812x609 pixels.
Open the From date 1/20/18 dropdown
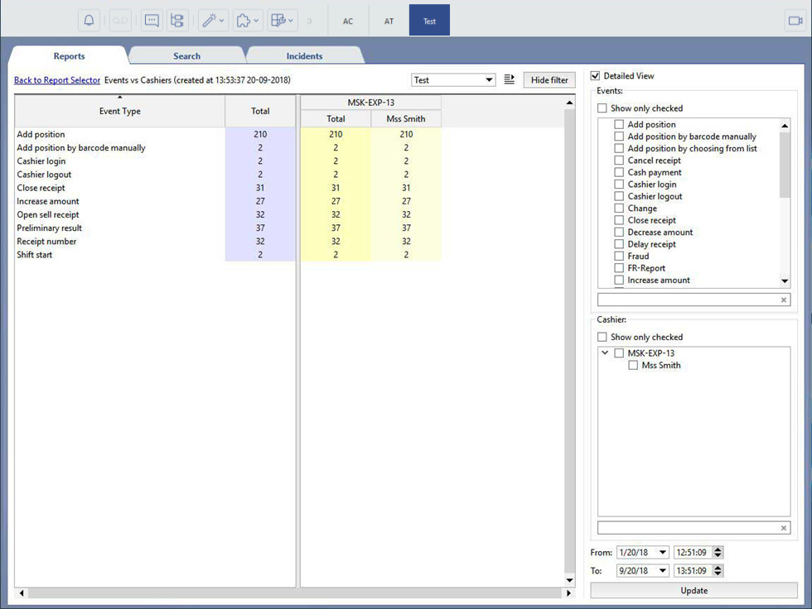(662, 553)
